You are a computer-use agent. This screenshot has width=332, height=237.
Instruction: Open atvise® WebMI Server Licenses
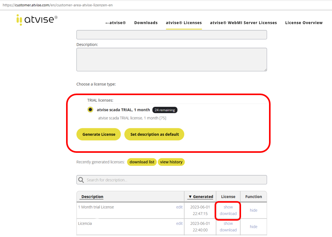coord(243,23)
